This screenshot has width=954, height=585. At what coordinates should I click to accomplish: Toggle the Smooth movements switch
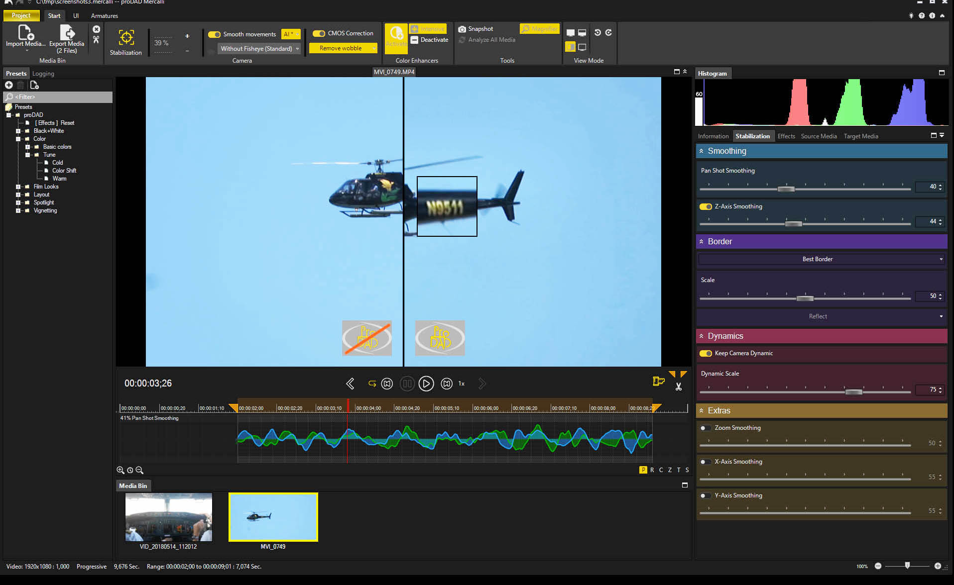pyautogui.click(x=214, y=34)
